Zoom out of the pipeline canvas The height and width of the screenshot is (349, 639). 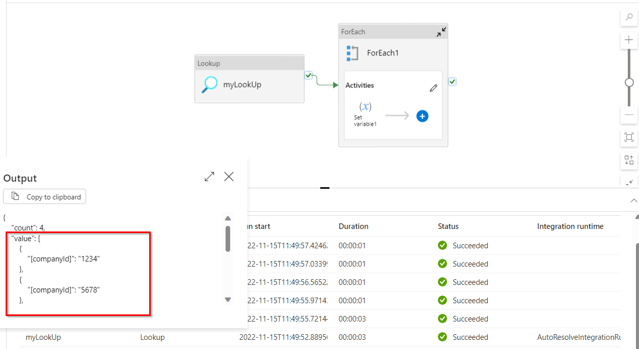pyautogui.click(x=629, y=115)
